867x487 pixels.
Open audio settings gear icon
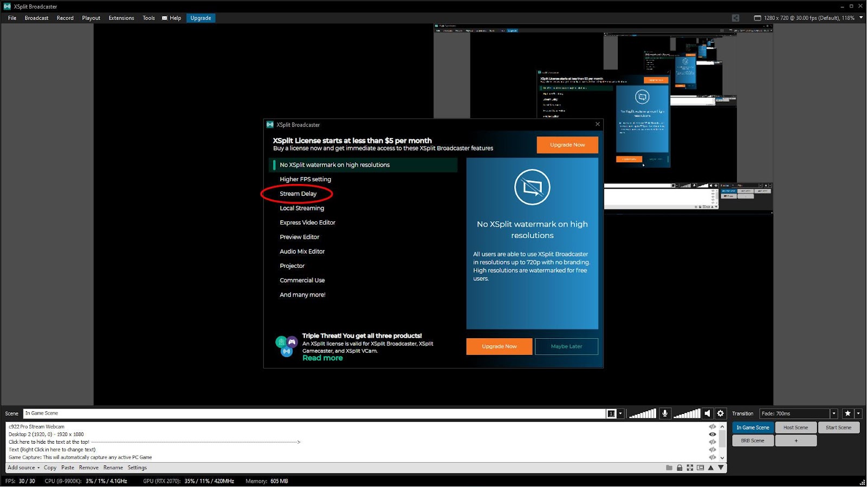[x=720, y=413]
